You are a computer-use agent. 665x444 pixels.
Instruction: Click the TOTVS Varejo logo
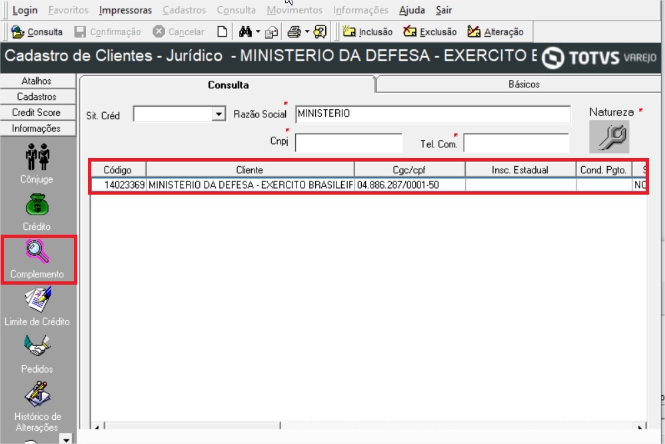(x=599, y=58)
